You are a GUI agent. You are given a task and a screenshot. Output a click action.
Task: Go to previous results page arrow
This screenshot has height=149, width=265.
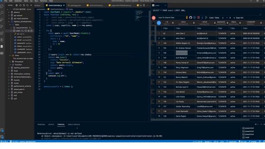click(x=223, y=18)
